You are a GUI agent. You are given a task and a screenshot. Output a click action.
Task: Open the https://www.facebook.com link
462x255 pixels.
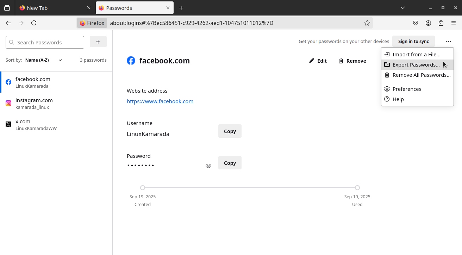click(160, 101)
